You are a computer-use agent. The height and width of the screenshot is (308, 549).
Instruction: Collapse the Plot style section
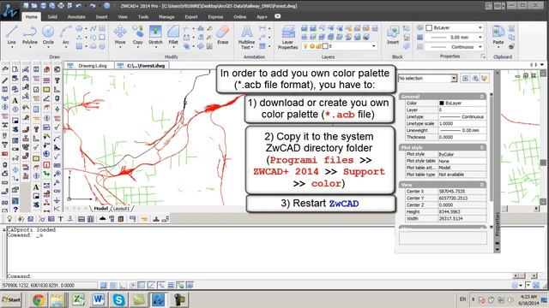482,148
